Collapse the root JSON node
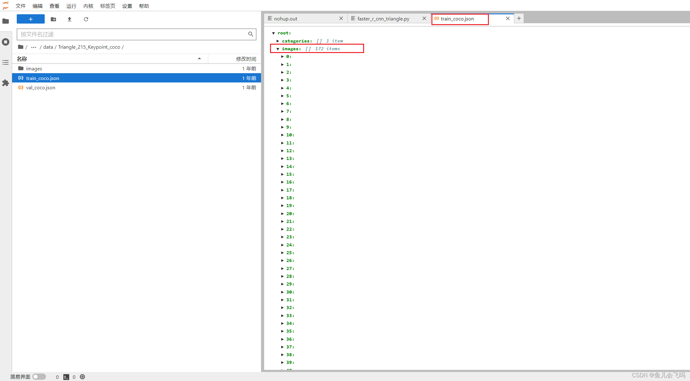This screenshot has height=381, width=690. pos(273,33)
